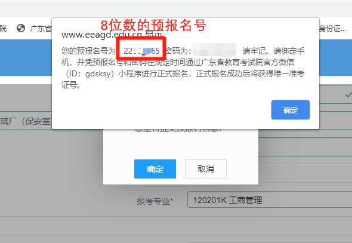Click 确定 in the eeagd.edu.cn alert

point(291,110)
